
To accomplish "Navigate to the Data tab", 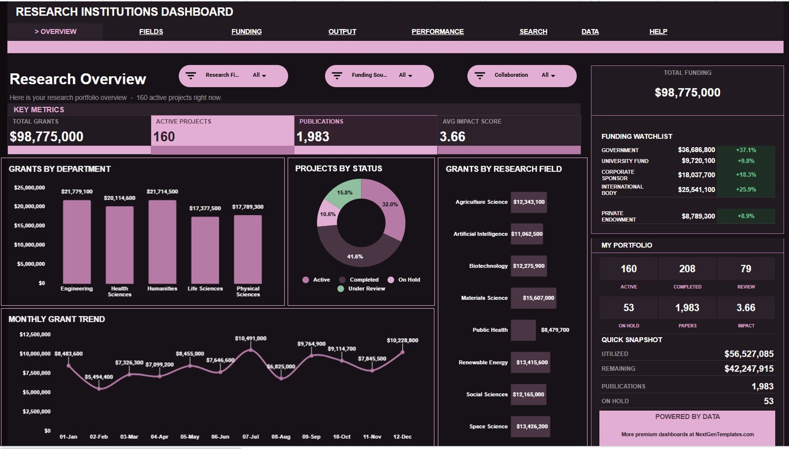I will 590,31.
